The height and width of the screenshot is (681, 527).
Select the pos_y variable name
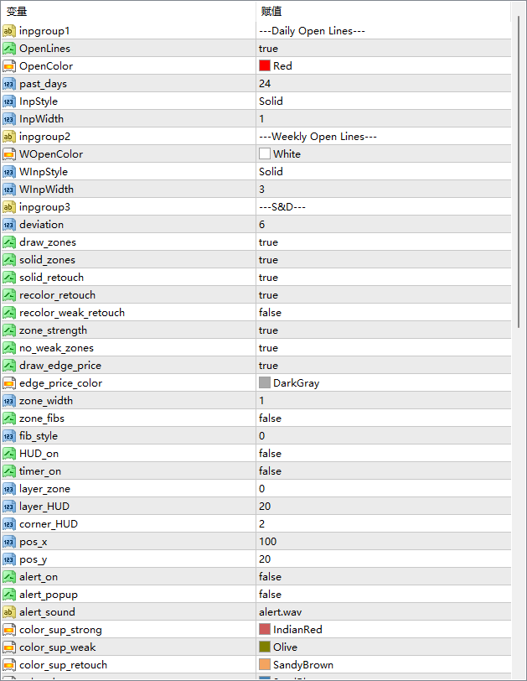(34, 559)
